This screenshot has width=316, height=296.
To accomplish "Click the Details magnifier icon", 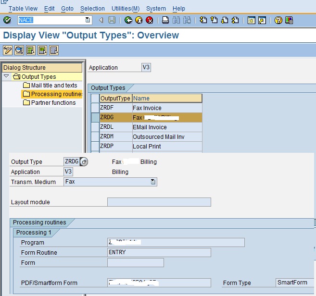I will 19,50.
